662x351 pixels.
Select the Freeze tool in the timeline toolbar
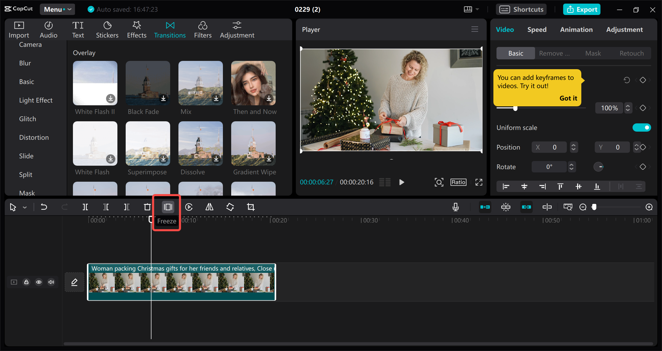(168, 207)
